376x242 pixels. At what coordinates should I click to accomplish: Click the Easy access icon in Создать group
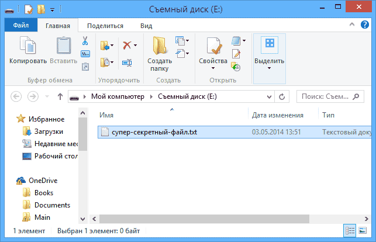[x=180, y=53]
